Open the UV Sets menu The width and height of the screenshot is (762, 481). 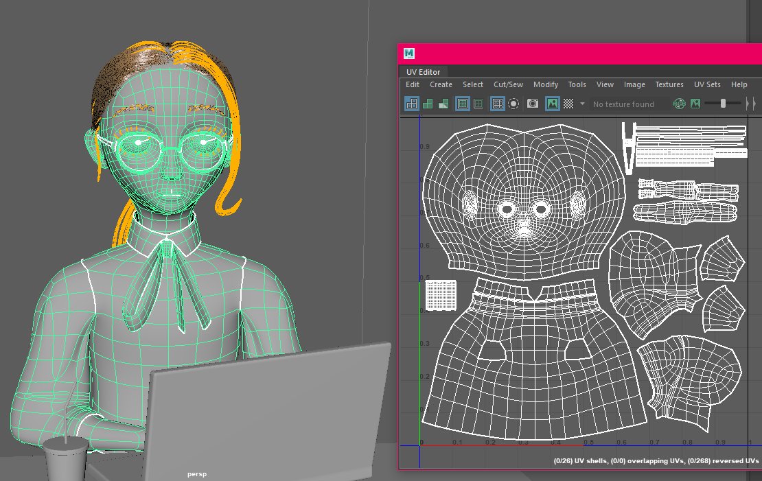707,84
